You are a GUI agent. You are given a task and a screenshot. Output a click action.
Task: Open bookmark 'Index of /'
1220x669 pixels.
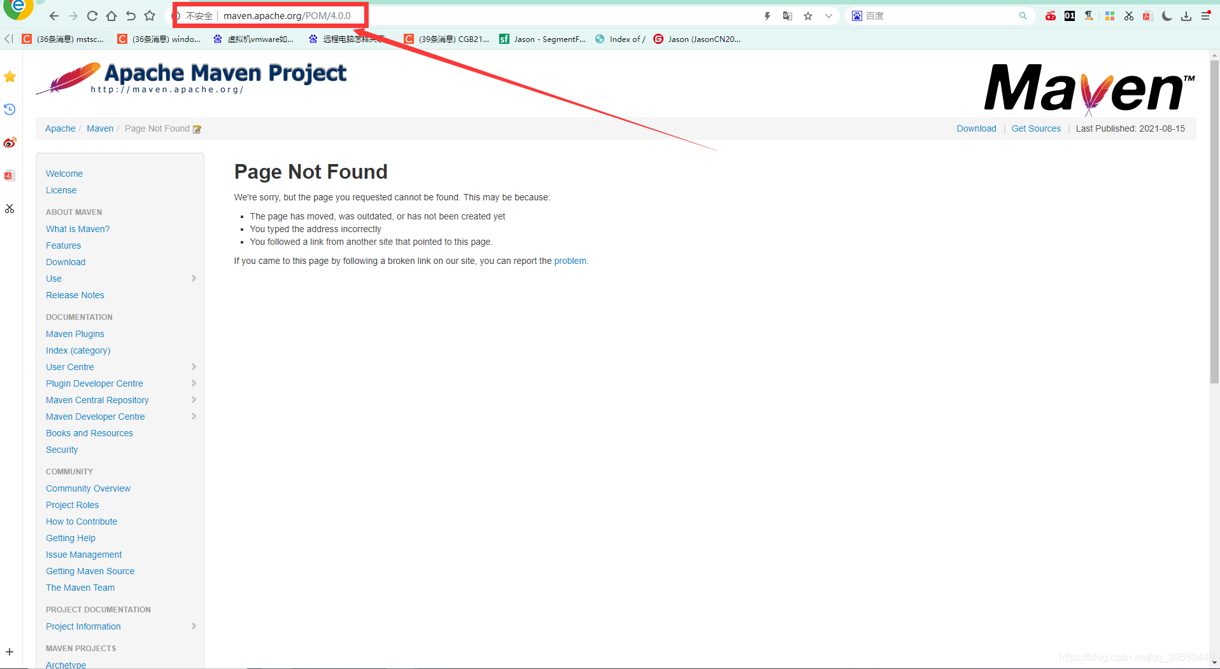[620, 39]
